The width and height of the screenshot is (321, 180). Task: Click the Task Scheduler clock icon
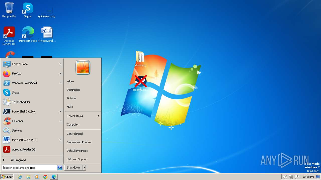click(7, 102)
